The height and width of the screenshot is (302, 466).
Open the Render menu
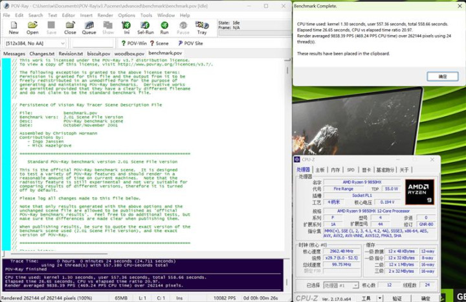[106, 15]
